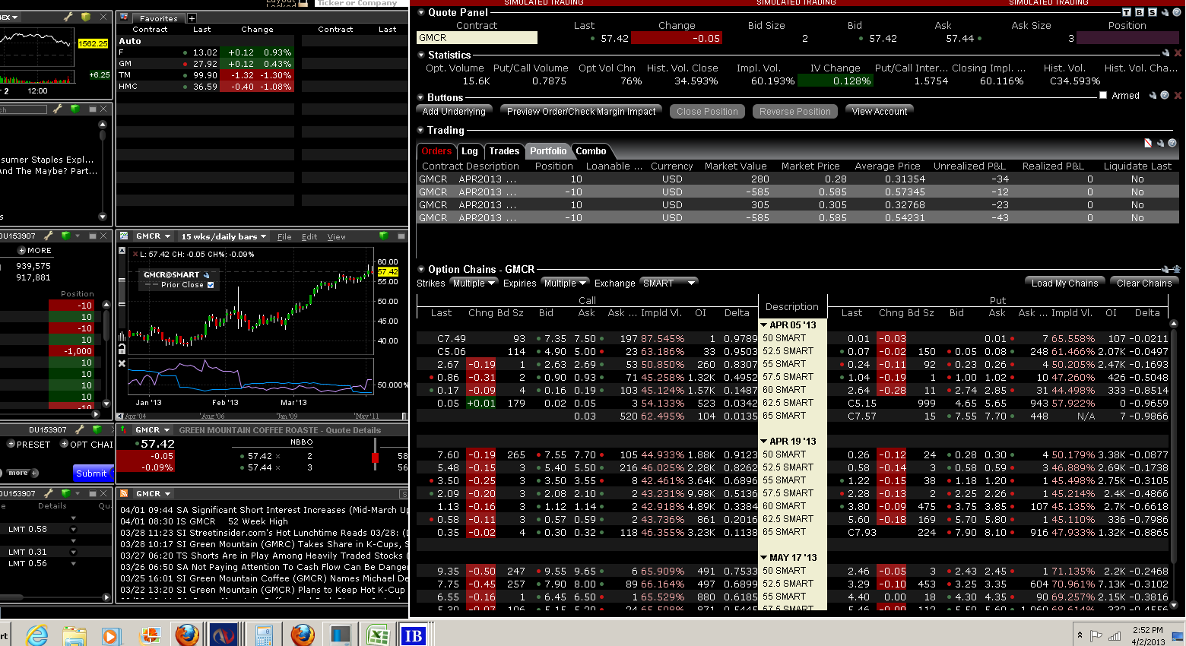Click the green cube link icon in chart window

coord(384,236)
